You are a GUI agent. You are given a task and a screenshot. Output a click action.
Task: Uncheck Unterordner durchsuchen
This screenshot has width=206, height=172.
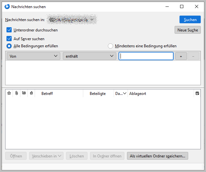[x=9, y=30]
